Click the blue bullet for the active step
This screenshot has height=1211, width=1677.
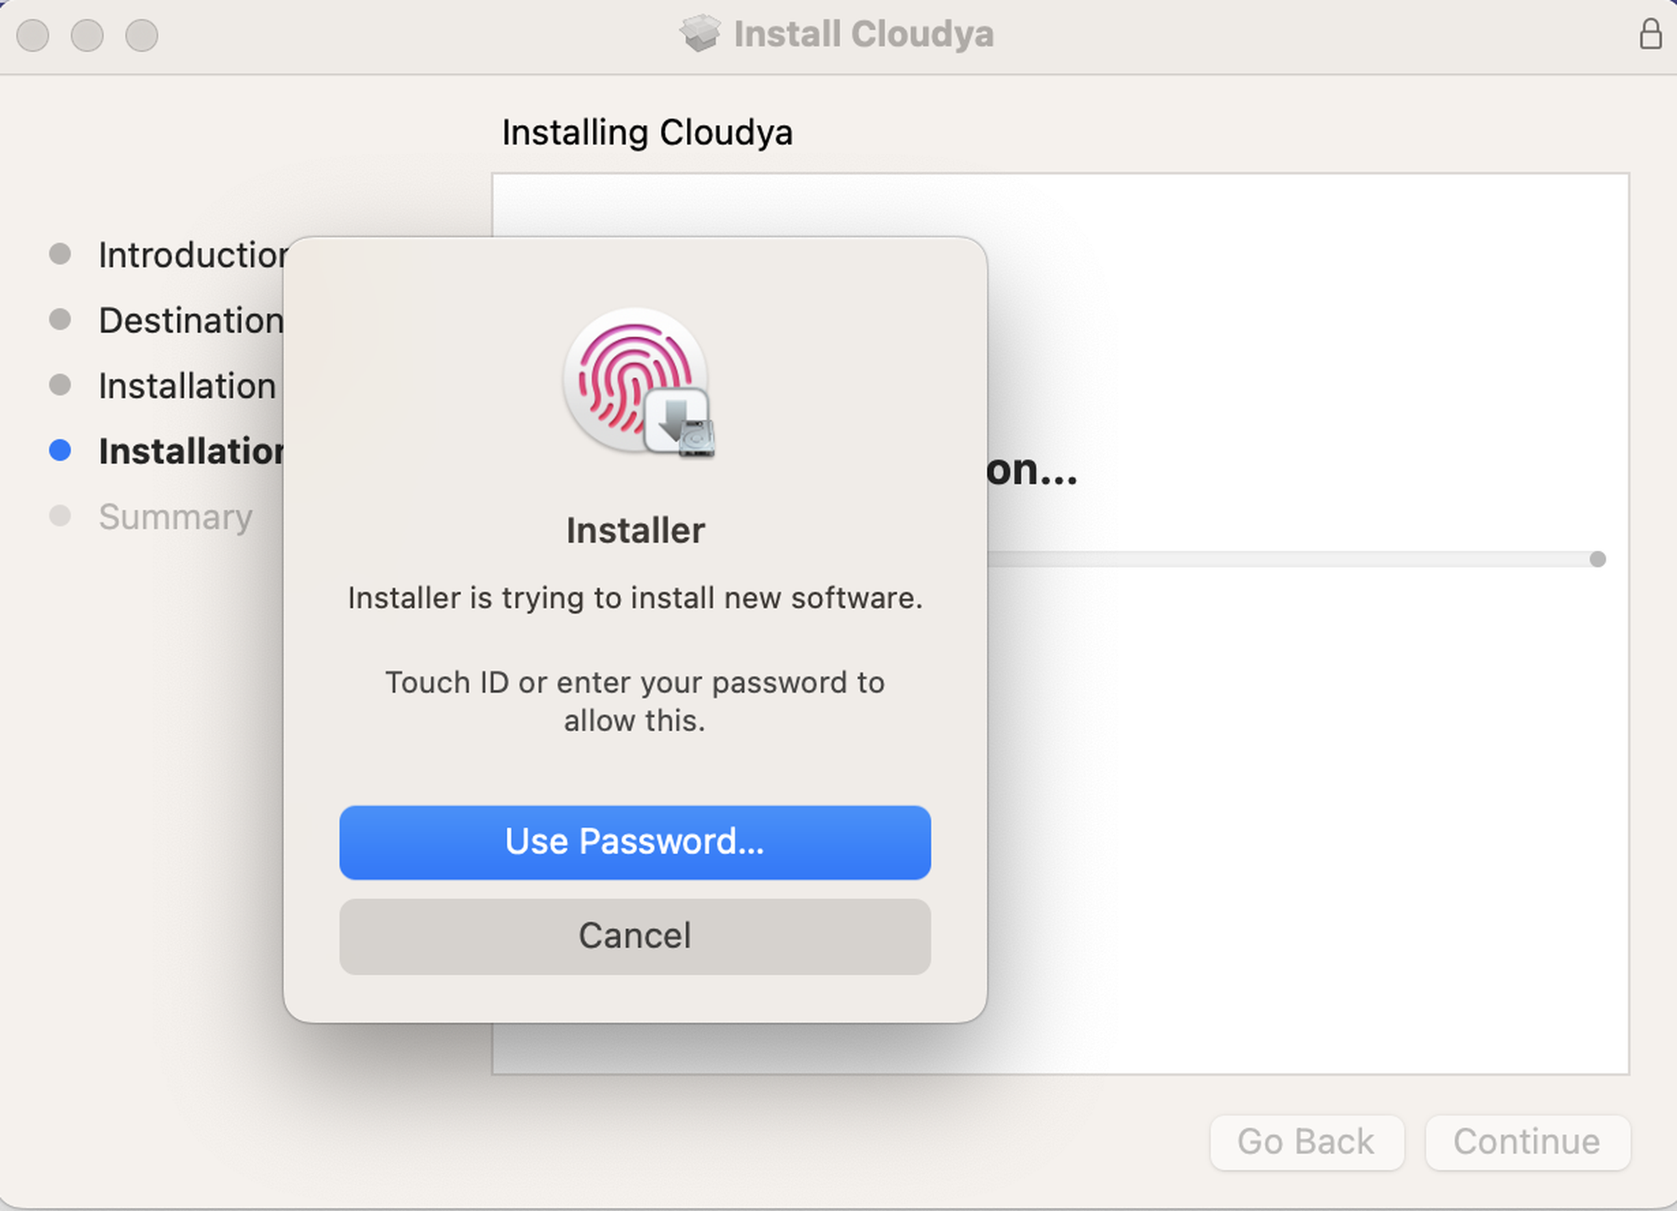click(60, 450)
